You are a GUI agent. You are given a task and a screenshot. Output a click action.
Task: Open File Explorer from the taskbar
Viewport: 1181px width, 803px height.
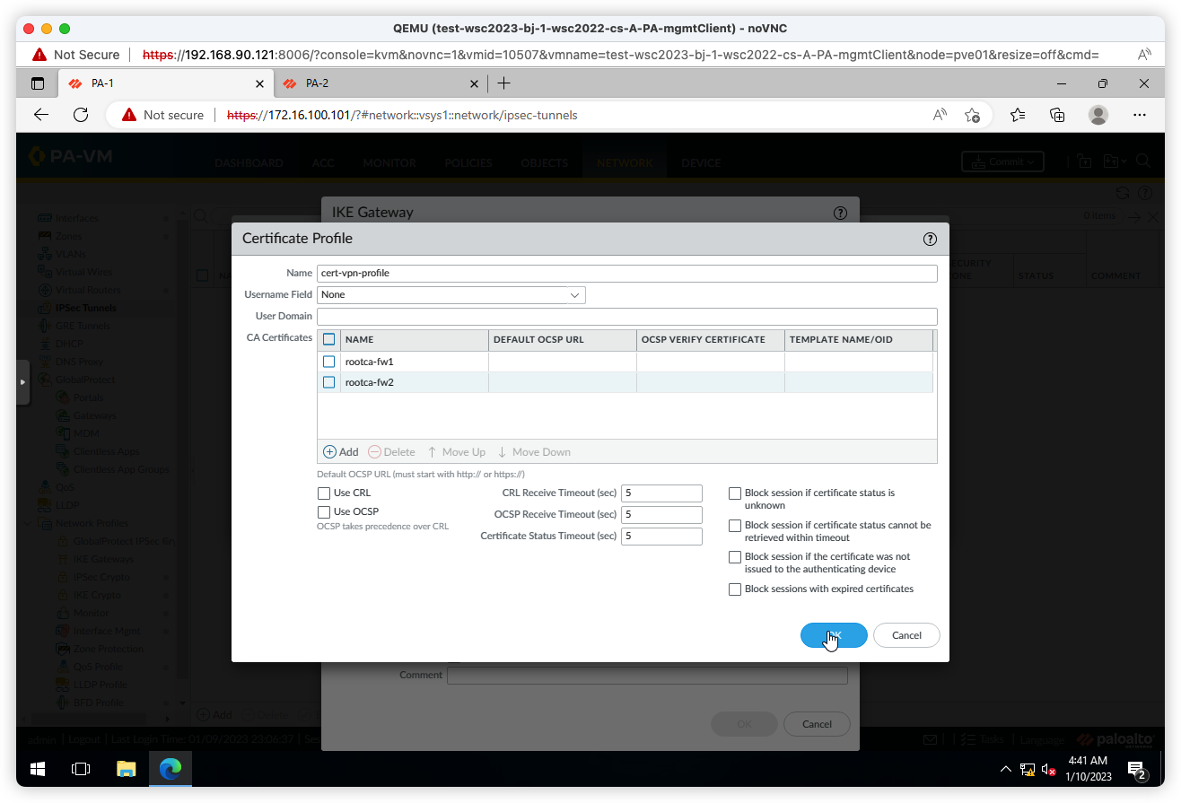pyautogui.click(x=126, y=769)
